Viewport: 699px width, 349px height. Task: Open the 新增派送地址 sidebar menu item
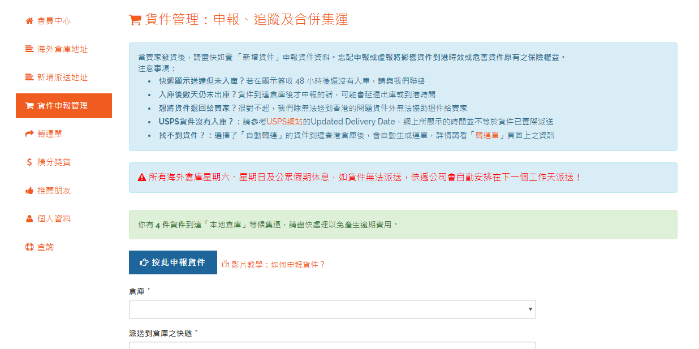tap(62, 77)
